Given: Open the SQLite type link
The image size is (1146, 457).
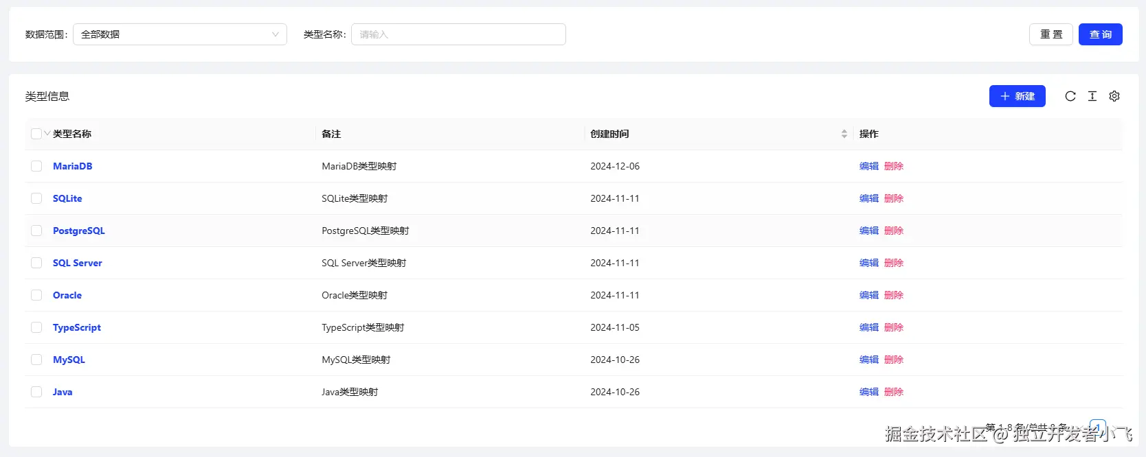Looking at the screenshot, I should pos(67,198).
